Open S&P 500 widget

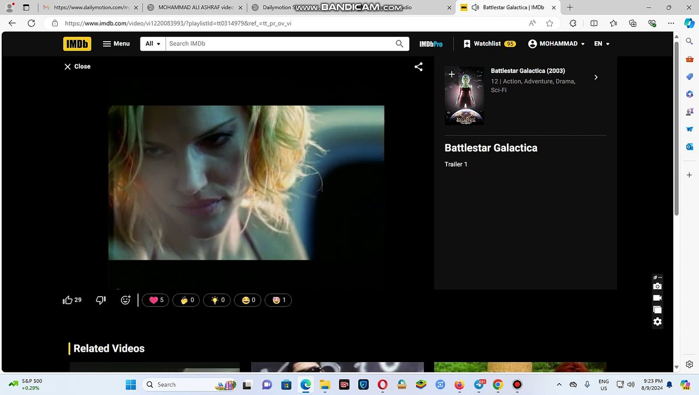point(25,385)
